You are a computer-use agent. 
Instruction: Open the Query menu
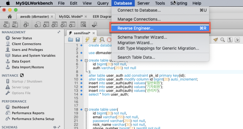pos(103,3)
